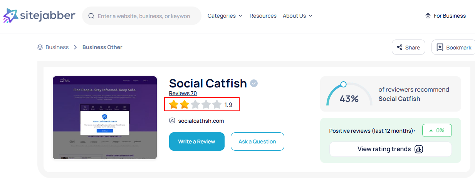Click the bar chart icon in View rating trends
The height and width of the screenshot is (181, 475).
pyautogui.click(x=418, y=149)
